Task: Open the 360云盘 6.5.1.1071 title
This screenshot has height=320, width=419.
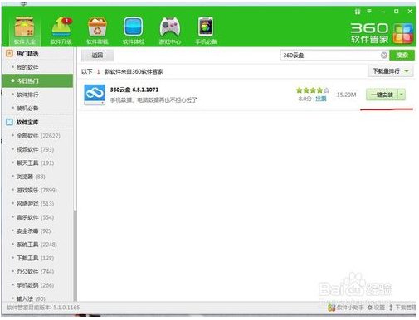Action: point(134,90)
